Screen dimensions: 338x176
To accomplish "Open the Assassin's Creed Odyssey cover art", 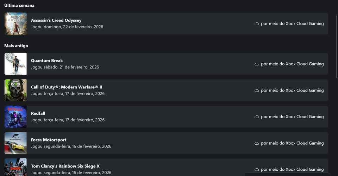I will (15, 24).
